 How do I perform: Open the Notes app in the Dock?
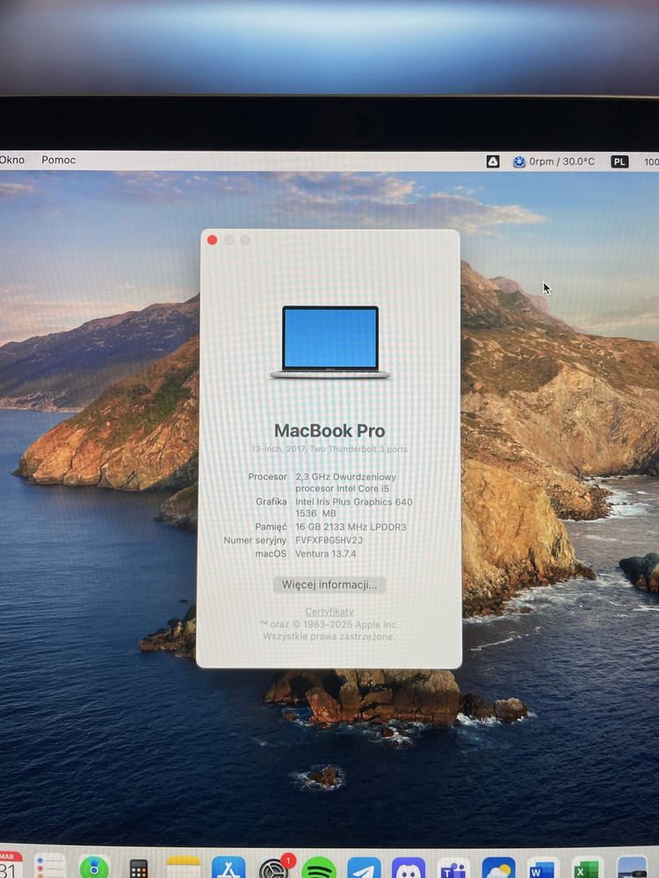184,867
